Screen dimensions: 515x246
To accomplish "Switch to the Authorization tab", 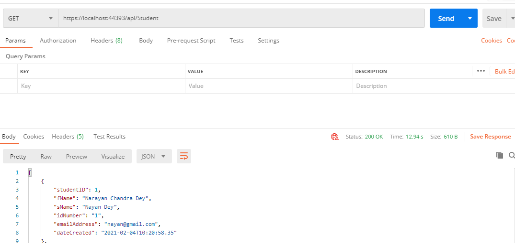I will (58, 41).
